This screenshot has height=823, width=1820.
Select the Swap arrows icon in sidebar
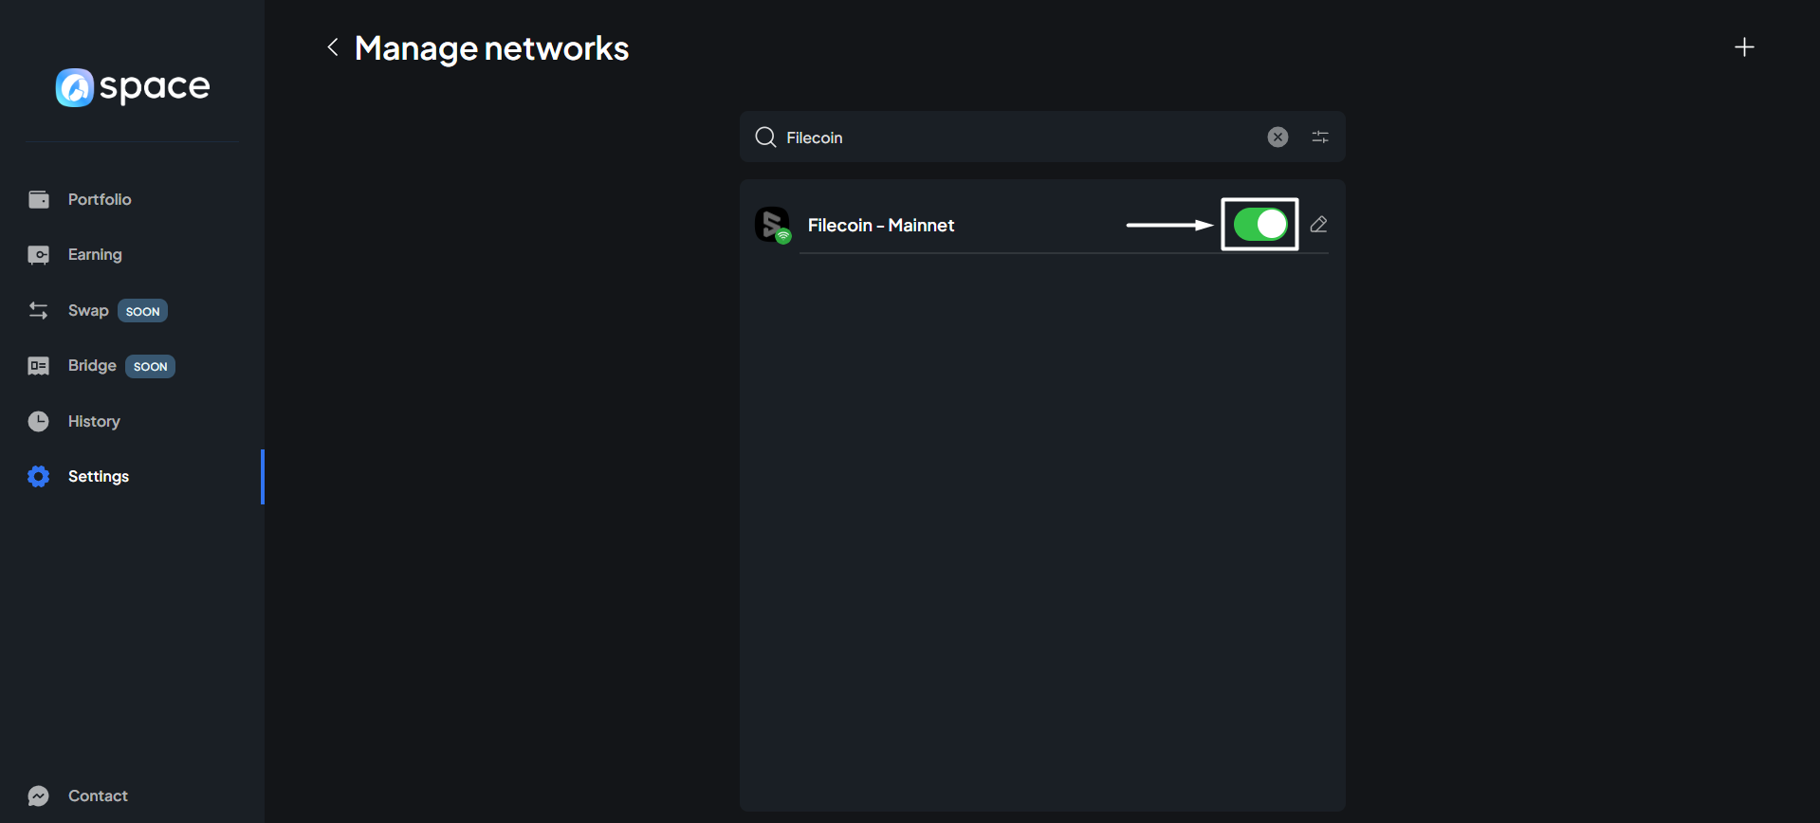pos(39,311)
